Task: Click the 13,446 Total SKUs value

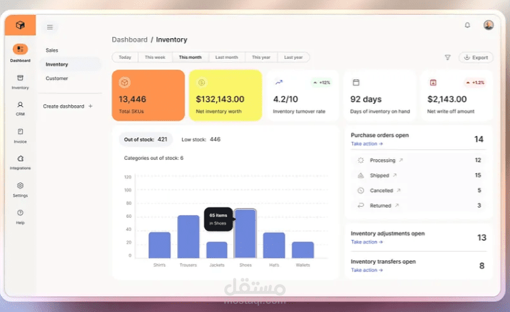Action: (x=133, y=99)
